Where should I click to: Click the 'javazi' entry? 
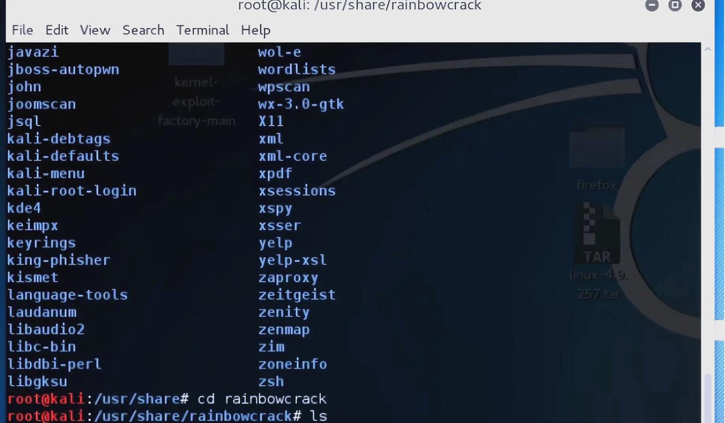pos(33,52)
